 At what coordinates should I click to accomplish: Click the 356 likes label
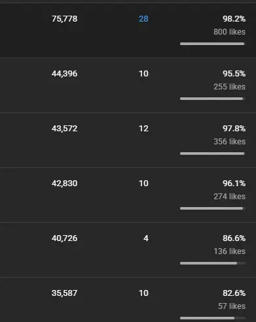point(229,142)
